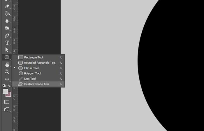The image size is (204, 131).
Task: Open the foreground color swatch
Action: (5, 91)
